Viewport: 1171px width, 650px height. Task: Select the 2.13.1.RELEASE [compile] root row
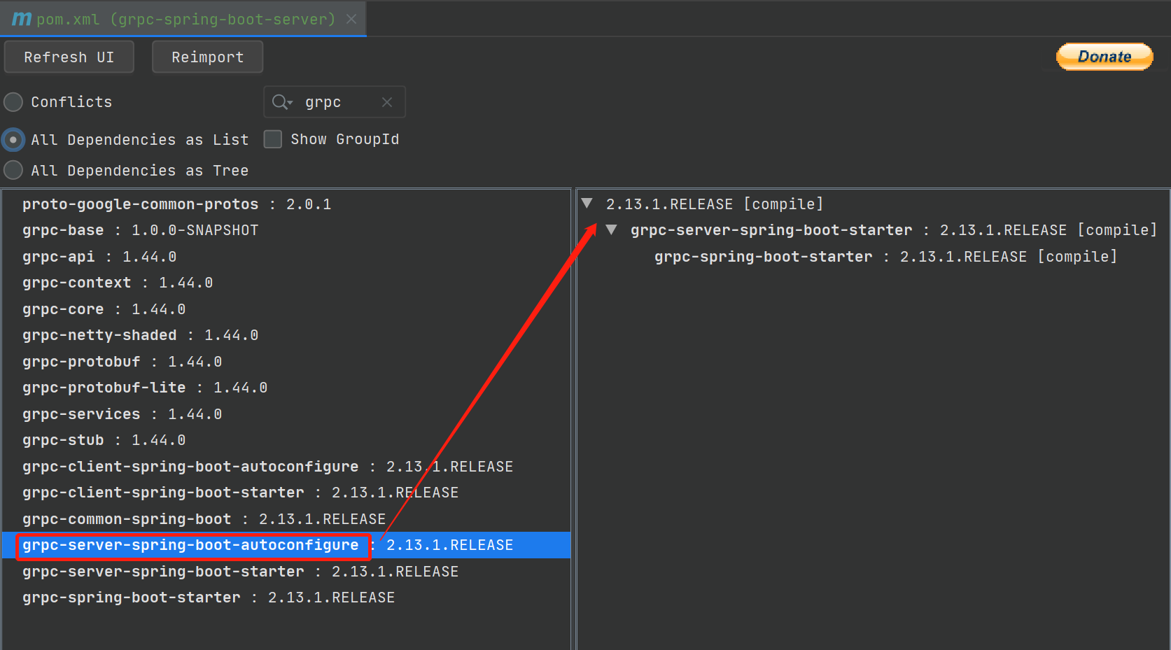tap(715, 204)
